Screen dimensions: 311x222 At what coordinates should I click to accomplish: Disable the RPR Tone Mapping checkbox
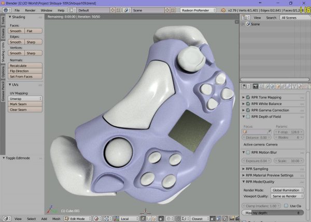[249, 97]
